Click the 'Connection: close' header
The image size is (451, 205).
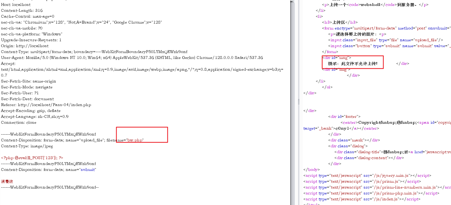click(19, 123)
